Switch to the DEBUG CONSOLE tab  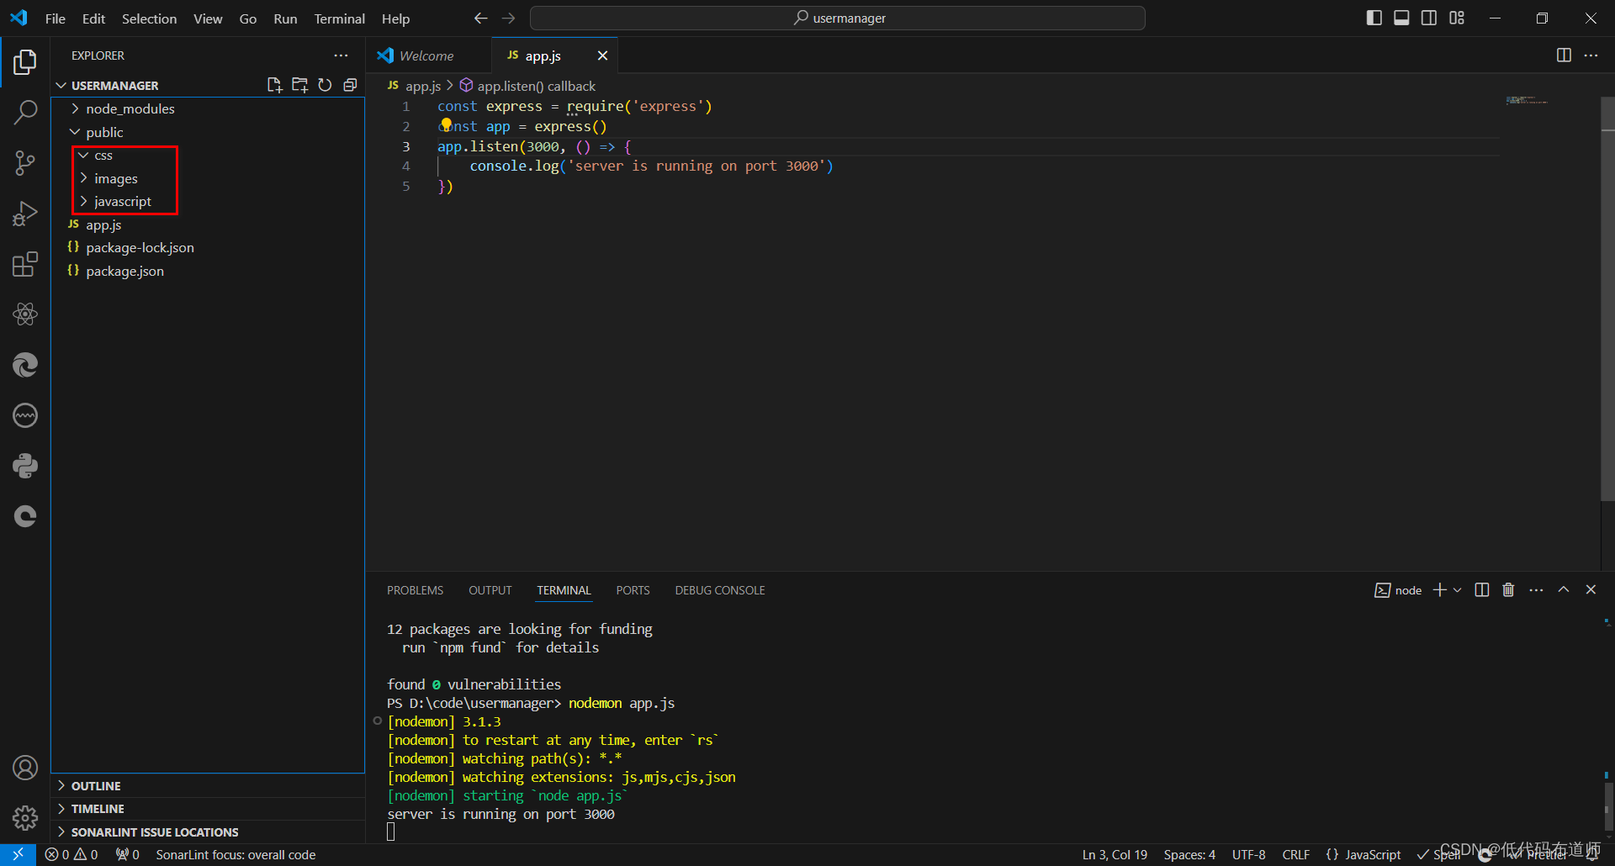click(720, 590)
